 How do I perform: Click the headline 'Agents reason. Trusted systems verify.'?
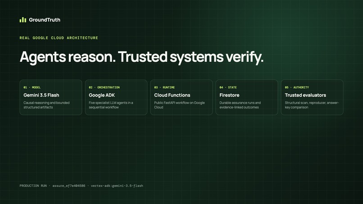pos(141,57)
